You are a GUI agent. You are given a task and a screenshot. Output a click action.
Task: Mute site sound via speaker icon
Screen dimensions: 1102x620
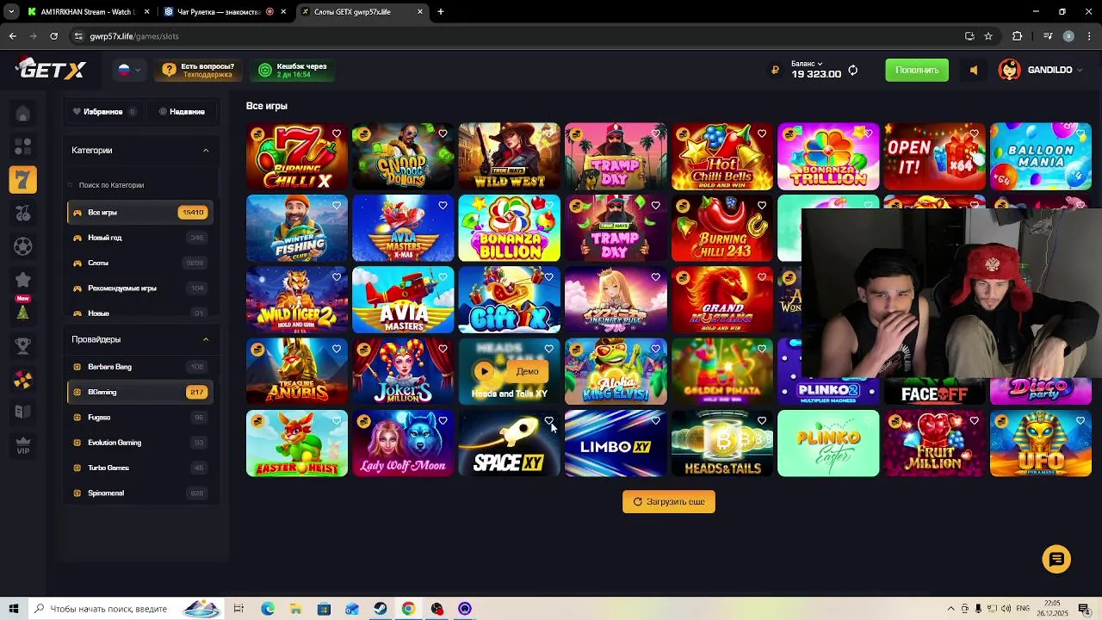(x=974, y=71)
